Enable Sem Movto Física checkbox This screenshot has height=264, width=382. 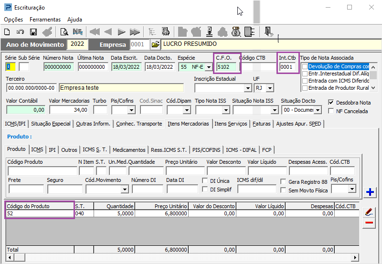pyautogui.click(x=283, y=190)
